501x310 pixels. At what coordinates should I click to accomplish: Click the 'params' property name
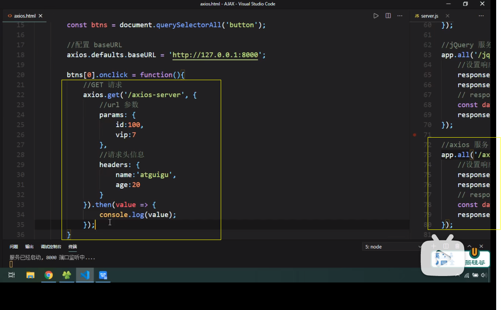coord(111,115)
